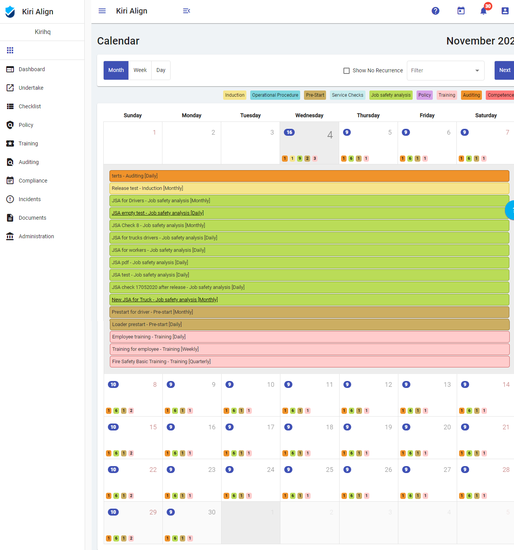Image resolution: width=514 pixels, height=550 pixels.
Task: Click the help question mark icon
Action: pos(435,11)
